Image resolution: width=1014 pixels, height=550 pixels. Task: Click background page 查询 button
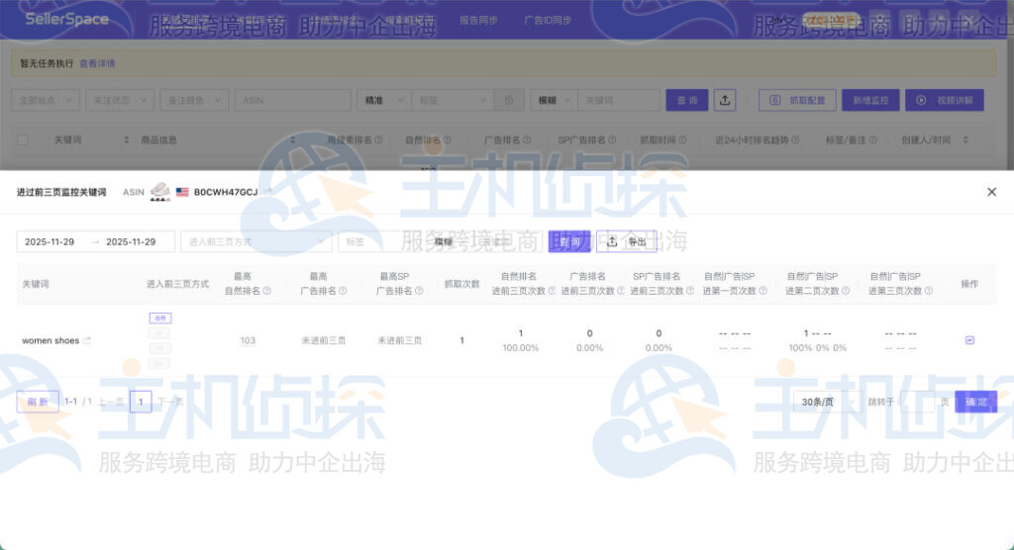687,100
